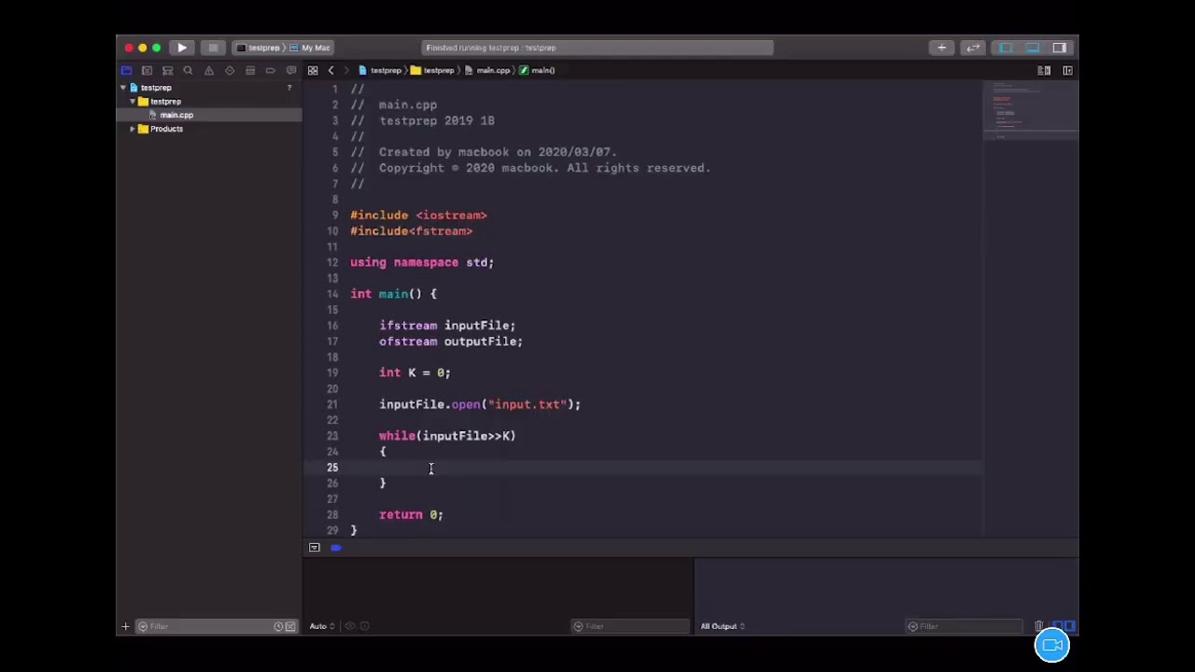Collapse the testprep folder group
Screen dimensions: 1195x672
point(132,102)
